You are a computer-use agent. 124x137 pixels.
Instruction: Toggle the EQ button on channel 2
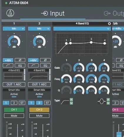pos(45,65)
